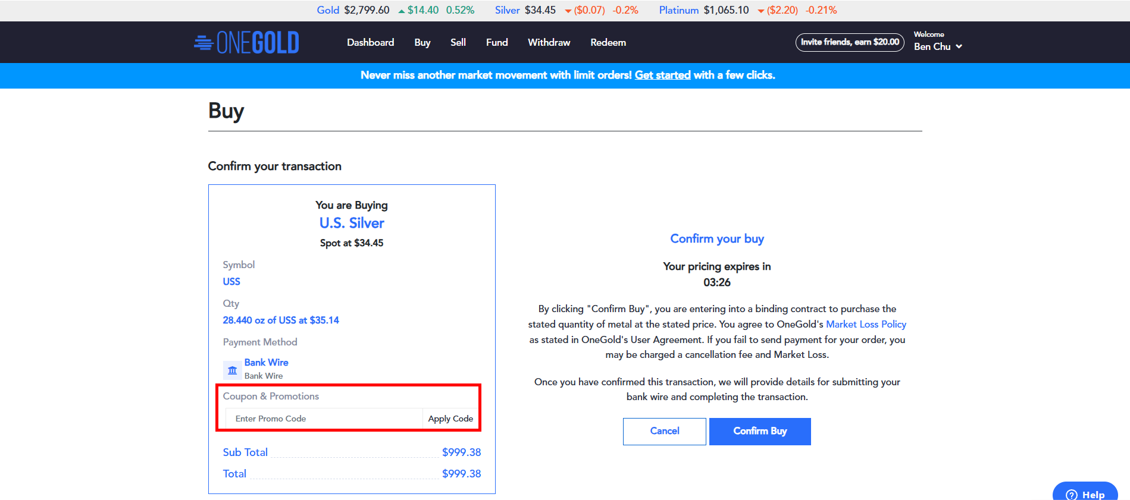Click the Confirm Buy button

[760, 431]
